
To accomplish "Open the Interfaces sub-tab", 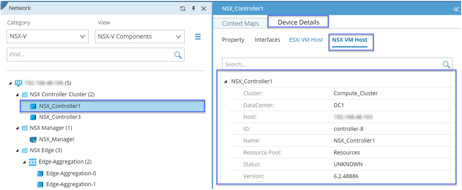I will pos(267,40).
